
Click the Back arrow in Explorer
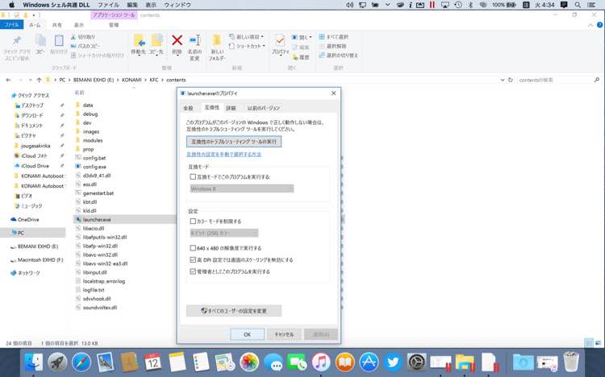tap(9, 80)
